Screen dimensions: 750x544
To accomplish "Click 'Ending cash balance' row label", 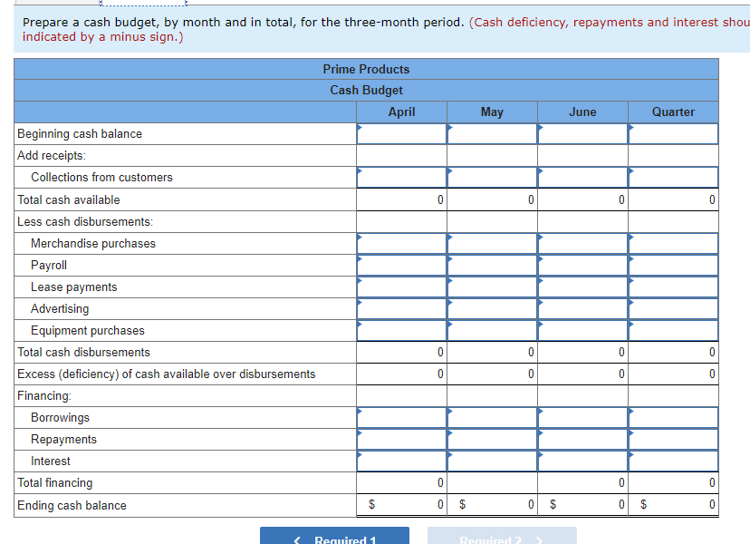I will pos(72,505).
